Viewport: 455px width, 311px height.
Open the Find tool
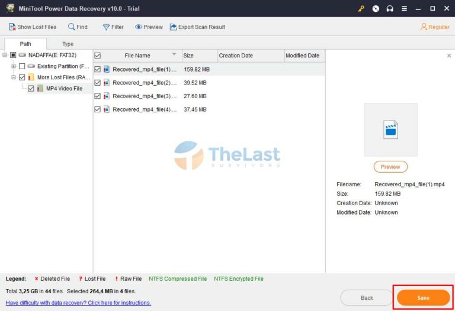pos(72,27)
